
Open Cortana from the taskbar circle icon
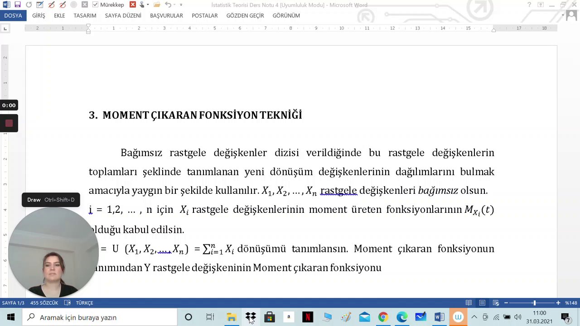click(x=188, y=317)
